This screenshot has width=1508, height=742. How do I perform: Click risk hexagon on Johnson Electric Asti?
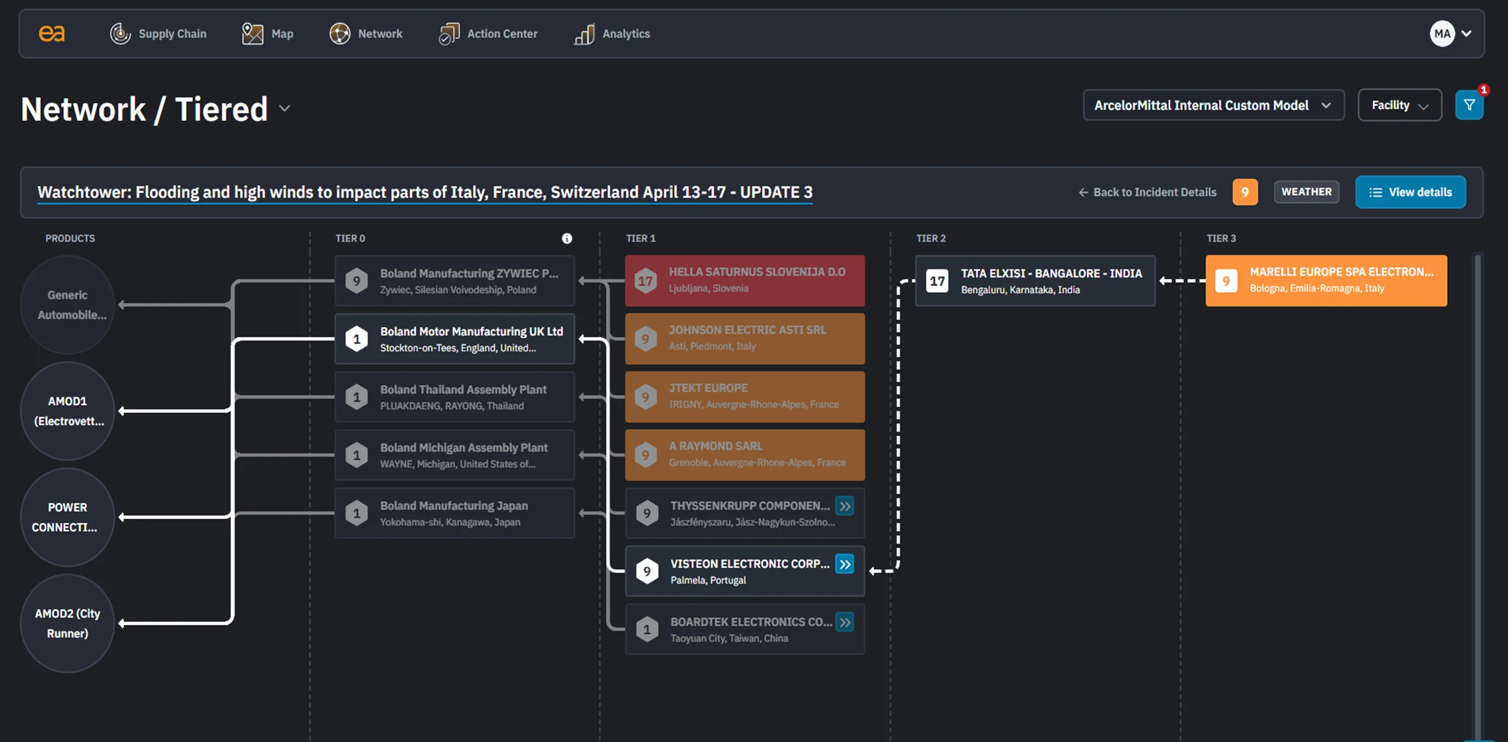646,339
